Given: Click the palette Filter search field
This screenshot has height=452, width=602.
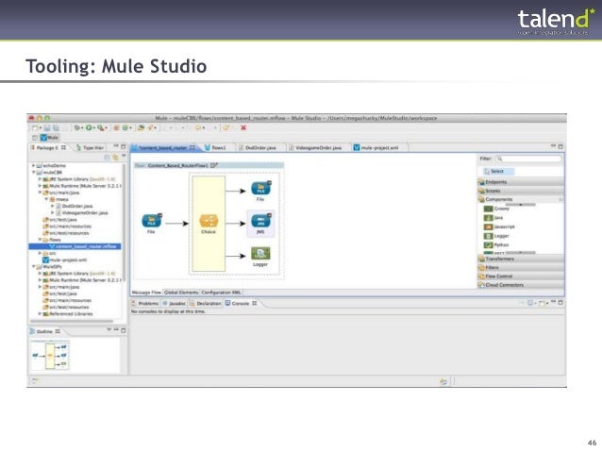Looking at the screenshot, I should pos(528,159).
